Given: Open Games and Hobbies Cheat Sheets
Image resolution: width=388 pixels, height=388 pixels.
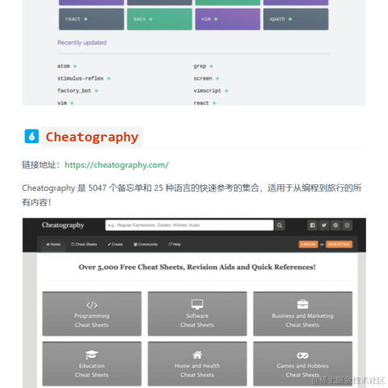Looking at the screenshot, I should coord(302,364).
